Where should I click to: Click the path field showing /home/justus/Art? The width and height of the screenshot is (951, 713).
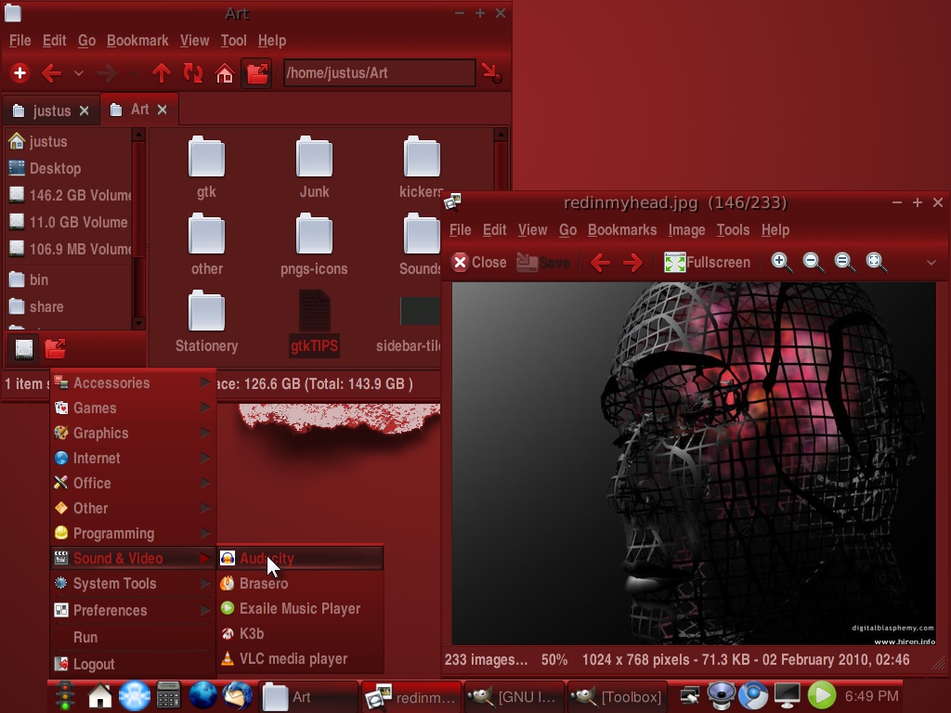point(379,72)
